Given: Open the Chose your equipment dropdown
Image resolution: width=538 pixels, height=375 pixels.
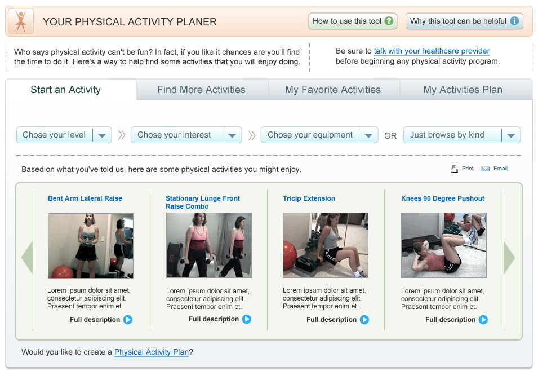Looking at the screenshot, I should tap(368, 135).
